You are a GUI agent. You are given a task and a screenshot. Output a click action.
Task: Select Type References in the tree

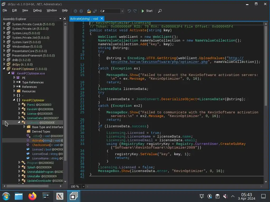coord(33,82)
